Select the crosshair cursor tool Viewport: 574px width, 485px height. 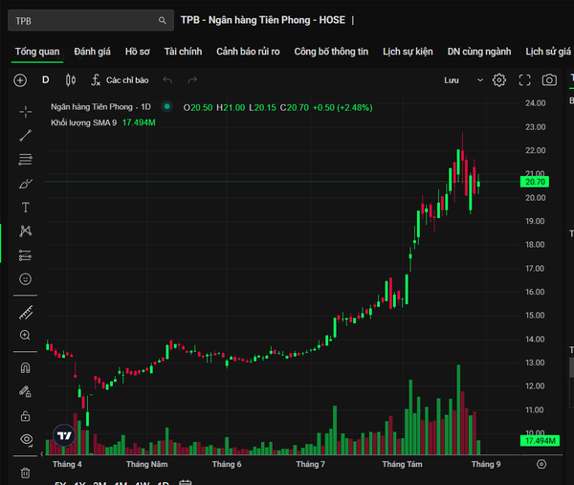[25, 112]
